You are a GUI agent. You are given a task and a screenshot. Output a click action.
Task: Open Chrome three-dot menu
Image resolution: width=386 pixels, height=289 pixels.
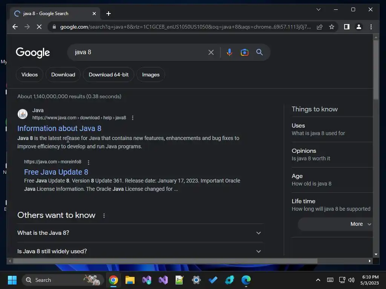[371, 27]
